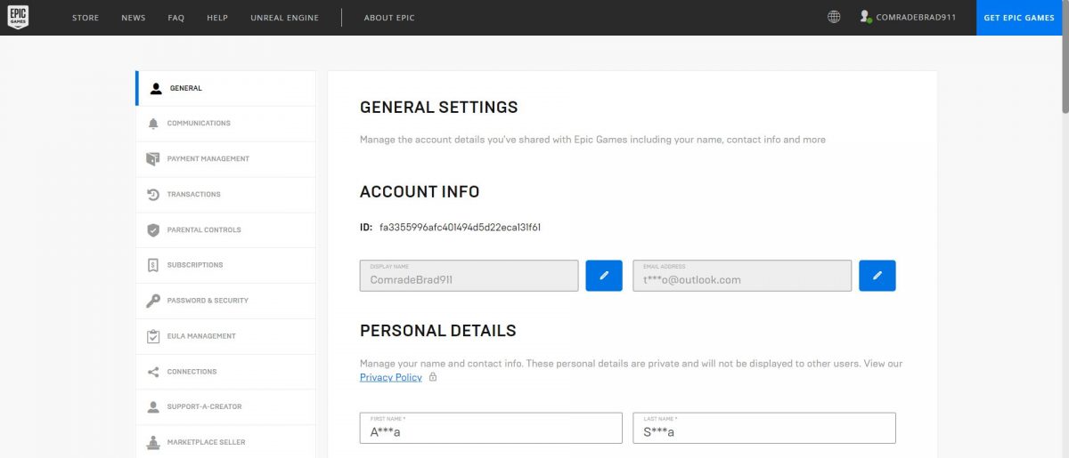Click the PERSONAL DETAILS heading

click(x=438, y=330)
